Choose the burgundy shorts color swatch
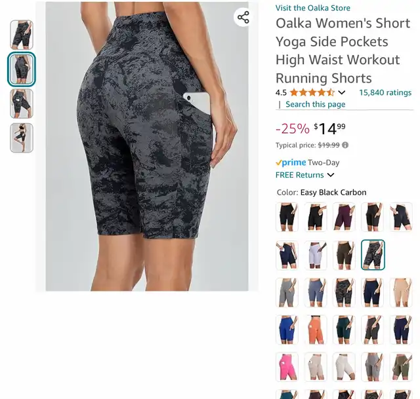This screenshot has height=399, width=420. 344,217
